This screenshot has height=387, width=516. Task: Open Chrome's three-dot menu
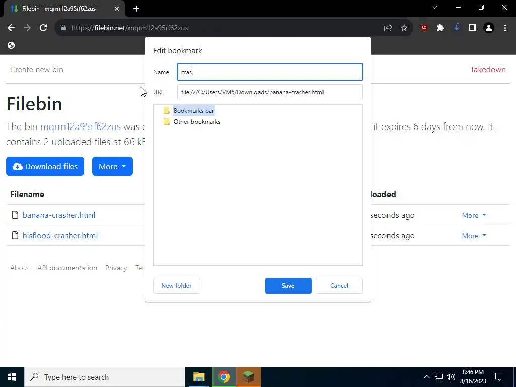(505, 28)
